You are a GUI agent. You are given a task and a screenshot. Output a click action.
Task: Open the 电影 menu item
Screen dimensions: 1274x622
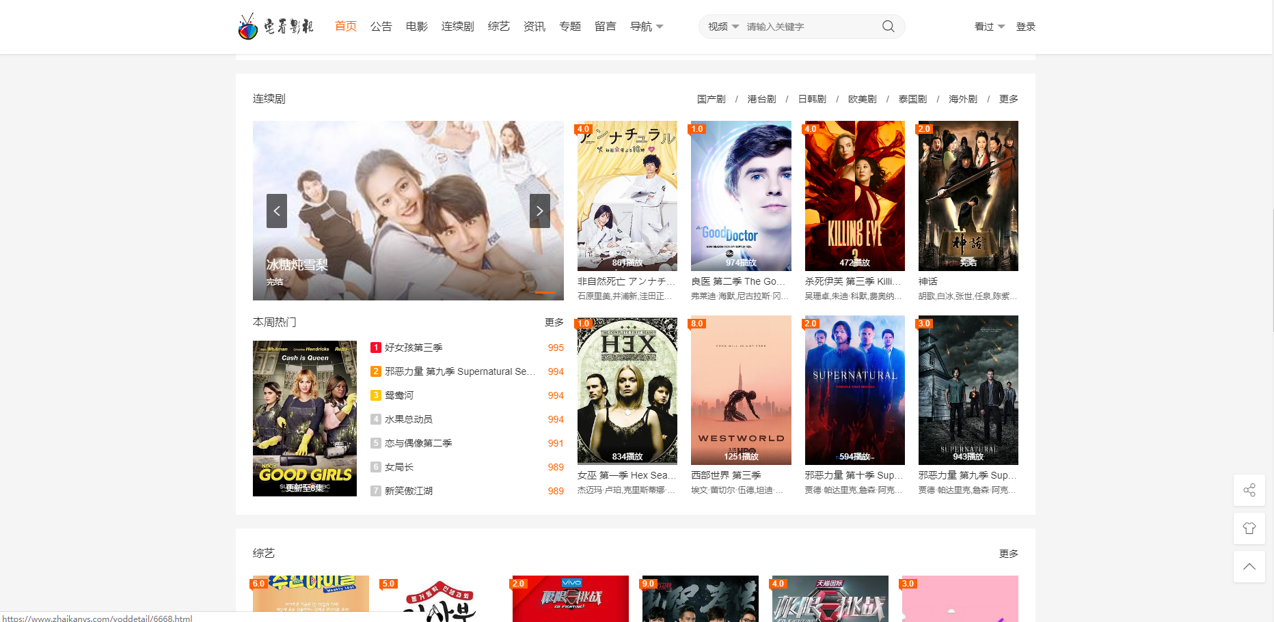(417, 27)
